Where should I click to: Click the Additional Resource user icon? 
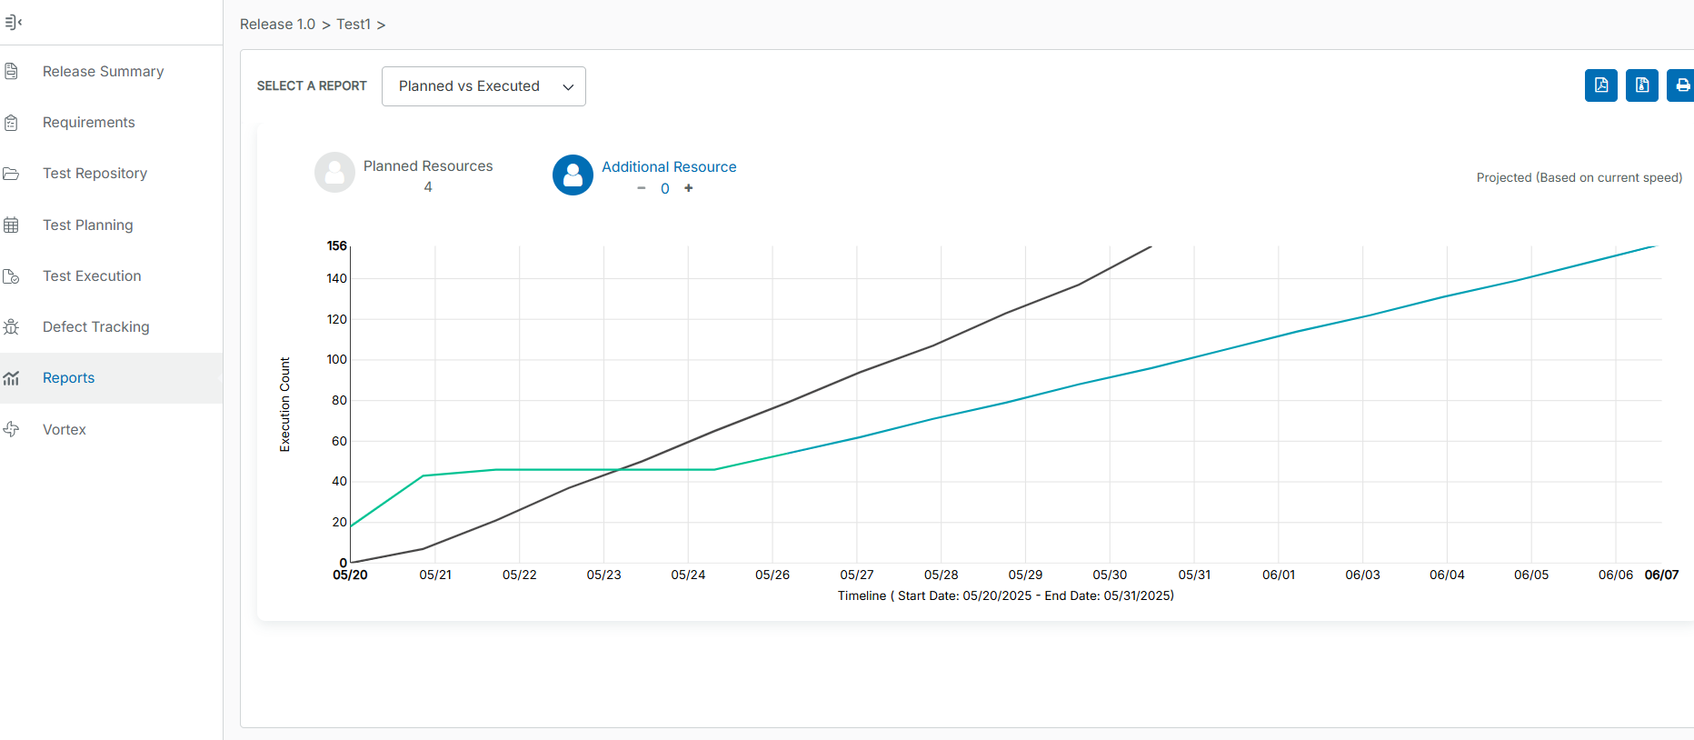(x=573, y=175)
